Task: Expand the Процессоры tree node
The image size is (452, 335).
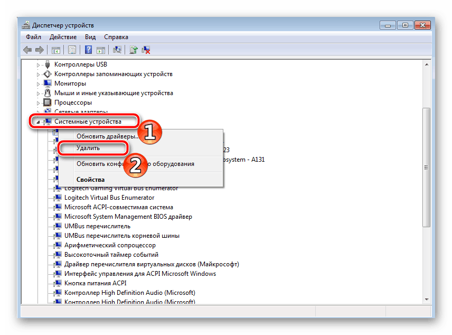Action: pos(37,103)
